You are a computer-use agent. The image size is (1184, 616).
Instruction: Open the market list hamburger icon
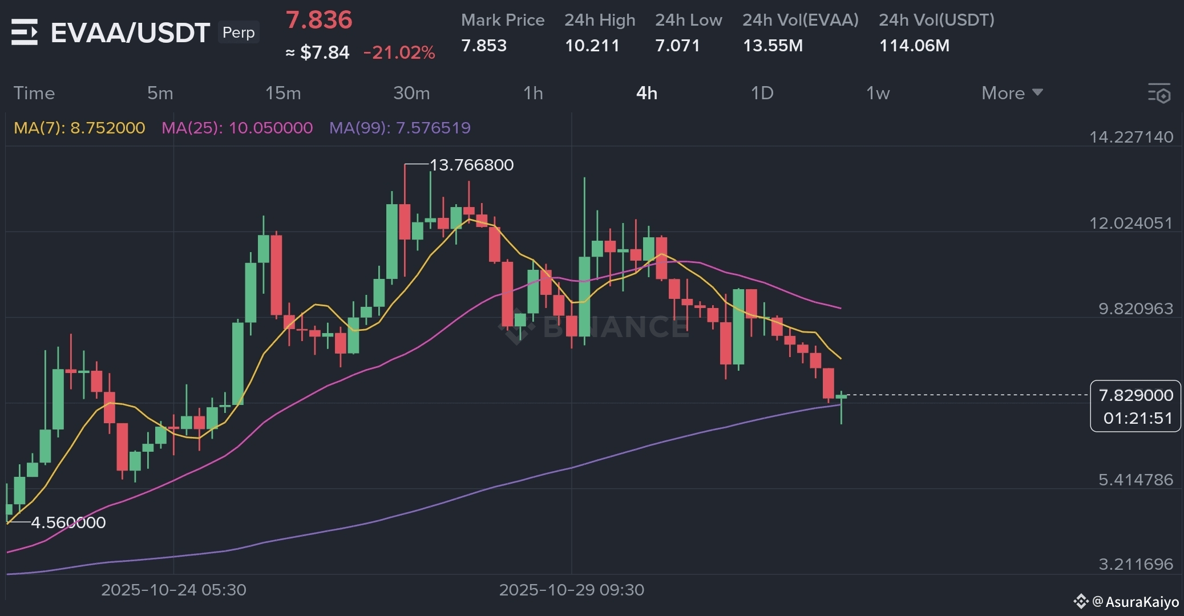(x=25, y=32)
